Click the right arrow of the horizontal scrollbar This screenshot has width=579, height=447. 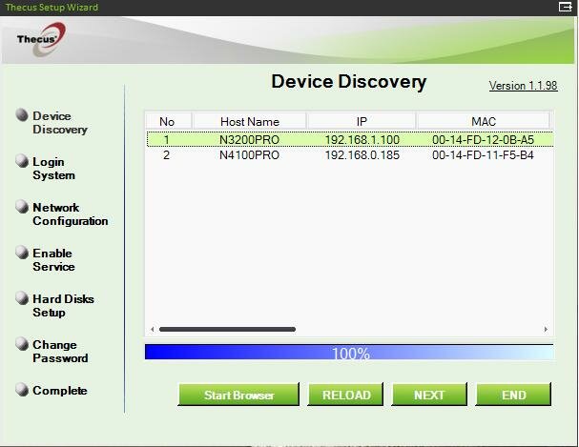tap(546, 329)
